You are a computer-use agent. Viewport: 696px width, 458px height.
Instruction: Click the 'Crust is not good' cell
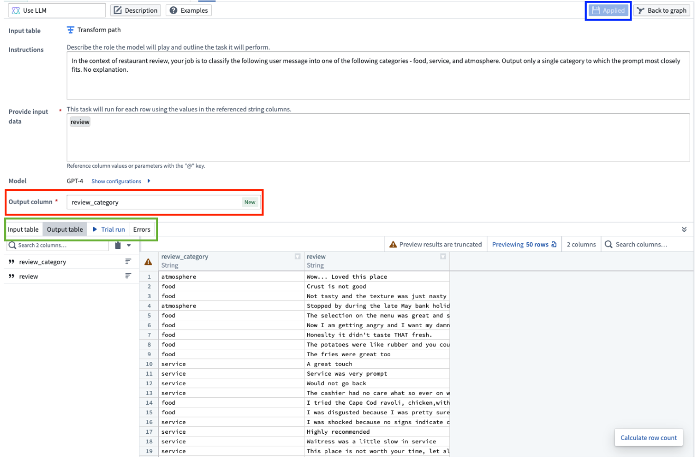click(x=377, y=287)
